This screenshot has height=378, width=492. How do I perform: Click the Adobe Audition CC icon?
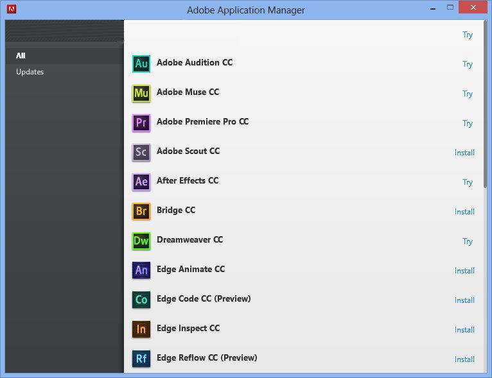[x=141, y=64]
